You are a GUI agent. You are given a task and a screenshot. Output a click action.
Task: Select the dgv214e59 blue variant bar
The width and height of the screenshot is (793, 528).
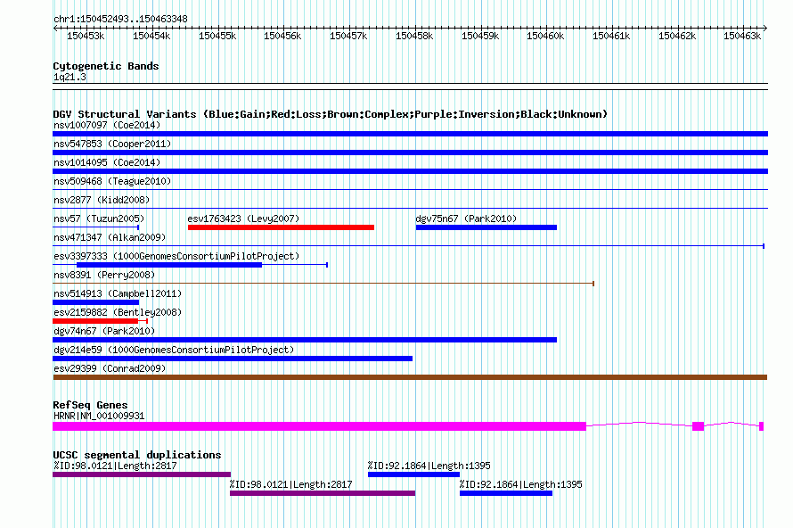[x=233, y=359]
